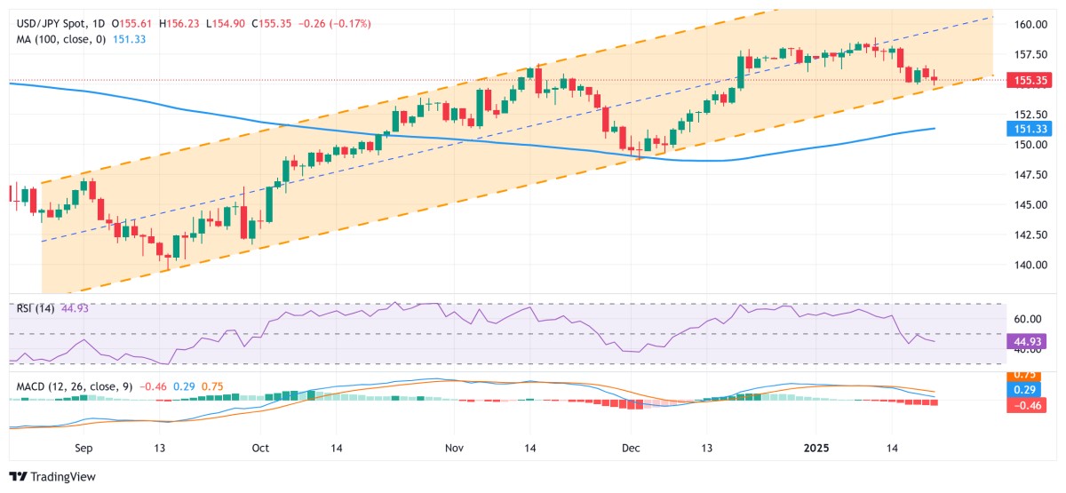The width and height of the screenshot is (1066, 493).
Task: Click the TradingView logo icon
Action: [x=20, y=477]
